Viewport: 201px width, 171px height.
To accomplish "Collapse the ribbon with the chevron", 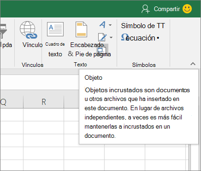I will pyautogui.click(x=193, y=64).
